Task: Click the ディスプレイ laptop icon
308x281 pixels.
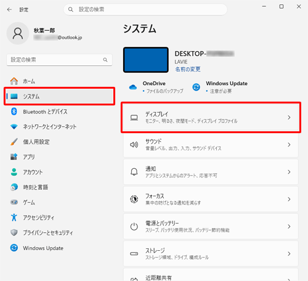Action: coord(134,118)
